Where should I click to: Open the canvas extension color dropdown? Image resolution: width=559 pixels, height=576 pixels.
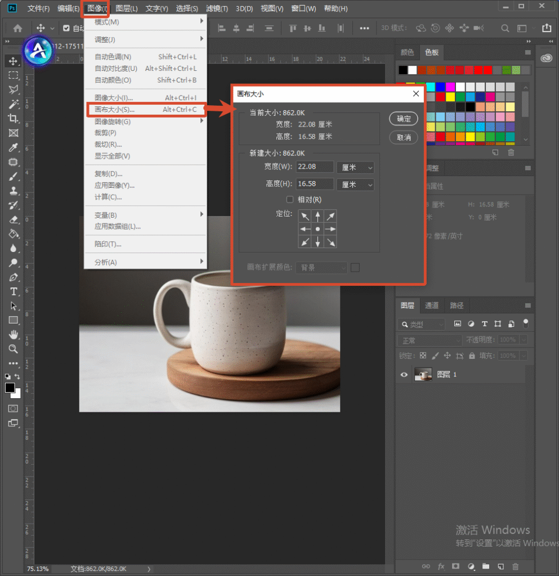point(321,267)
